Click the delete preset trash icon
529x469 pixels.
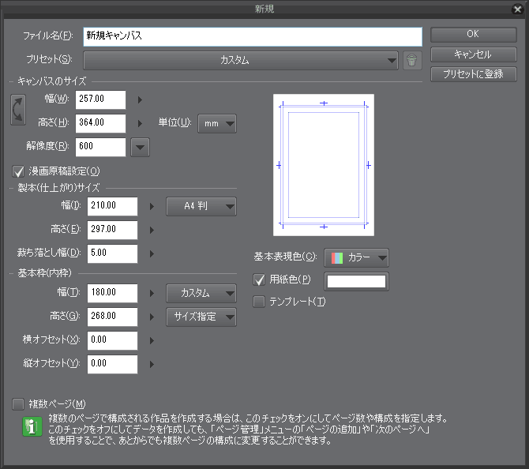[411, 60]
